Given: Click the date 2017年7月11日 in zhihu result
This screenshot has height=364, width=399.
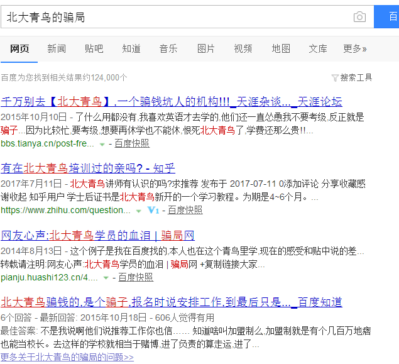Looking at the screenshot, I should click(x=31, y=184).
